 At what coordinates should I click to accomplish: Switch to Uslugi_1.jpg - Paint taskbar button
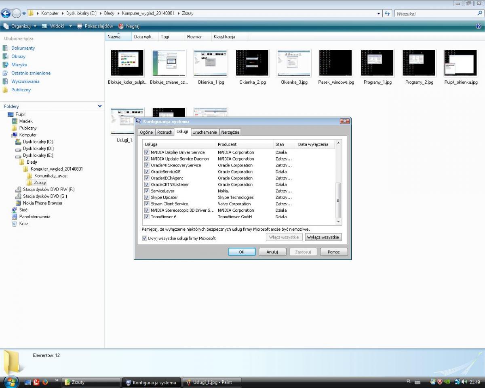(x=212, y=382)
